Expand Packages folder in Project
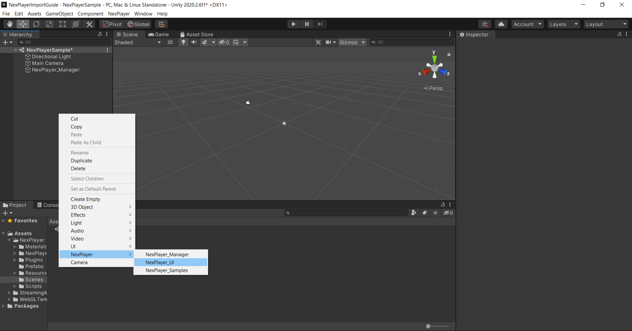Image resolution: width=632 pixels, height=331 pixels. pos(3,306)
